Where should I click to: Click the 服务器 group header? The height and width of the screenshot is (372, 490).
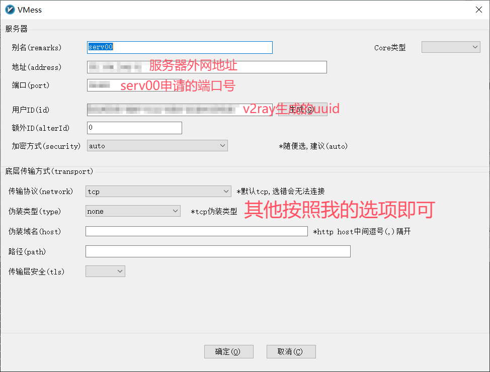(x=16, y=29)
